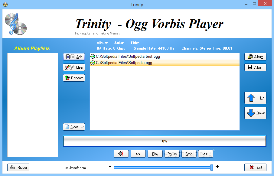Click the 'Kicking Ass and Taking Names' tagline

(97, 33)
